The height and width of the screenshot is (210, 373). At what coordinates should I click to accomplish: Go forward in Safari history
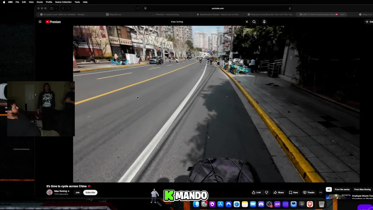tap(68, 8)
